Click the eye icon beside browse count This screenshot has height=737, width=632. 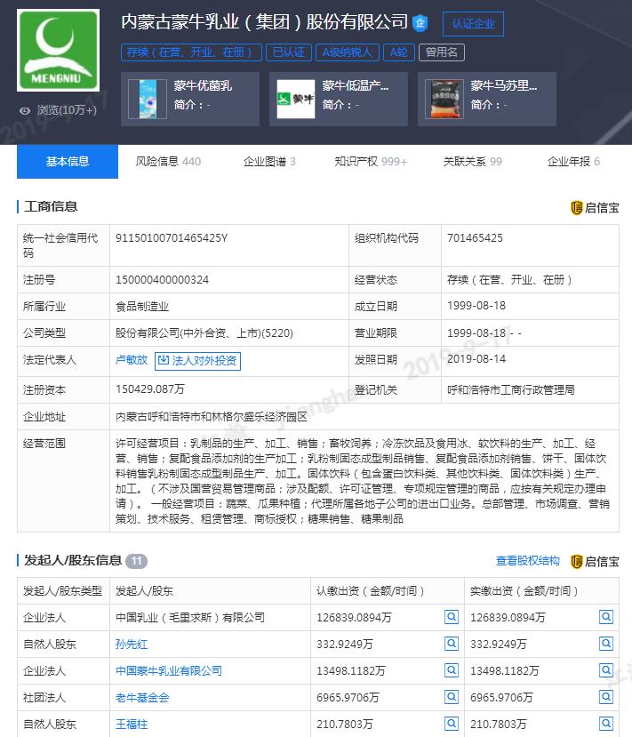tap(25, 110)
